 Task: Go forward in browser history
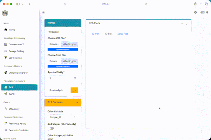pos(35,4)
